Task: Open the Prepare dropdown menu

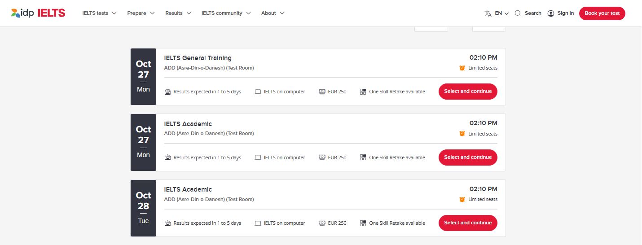Action: 141,13
